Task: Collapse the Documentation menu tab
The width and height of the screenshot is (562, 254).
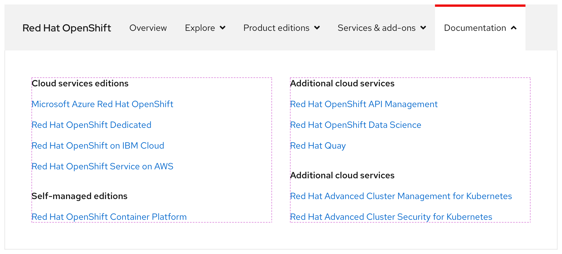Action: [475, 28]
